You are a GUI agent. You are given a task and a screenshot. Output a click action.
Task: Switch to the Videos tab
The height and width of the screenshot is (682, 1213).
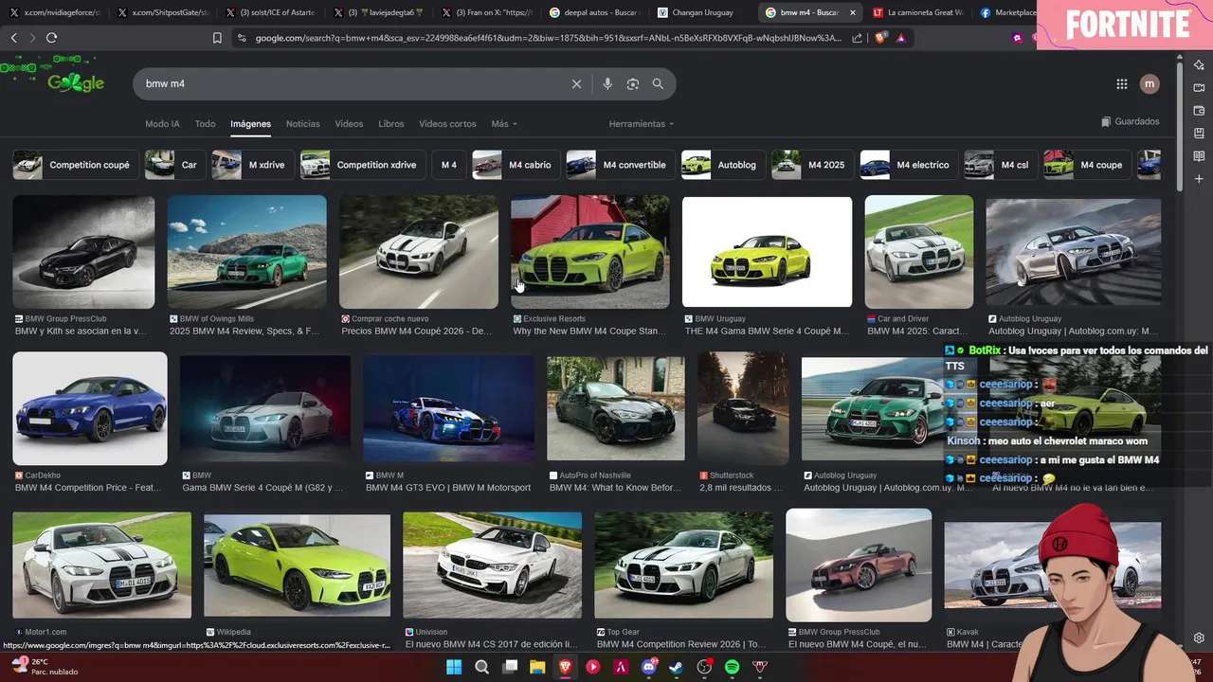349,124
